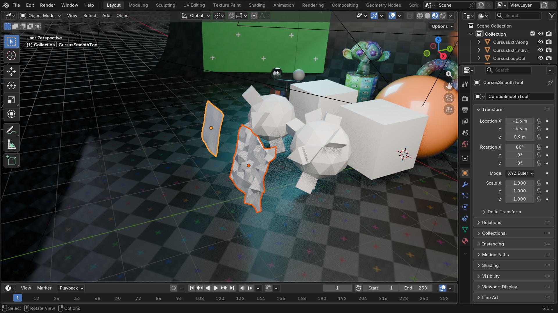Pick the Measure tool

(x=11, y=145)
